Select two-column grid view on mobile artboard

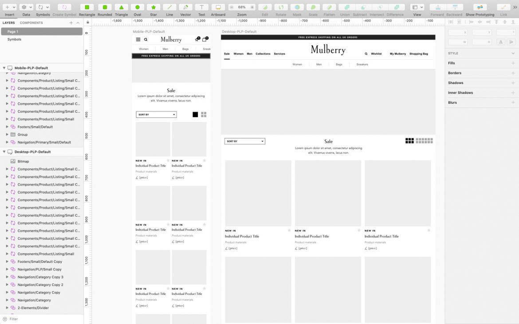coord(204,114)
